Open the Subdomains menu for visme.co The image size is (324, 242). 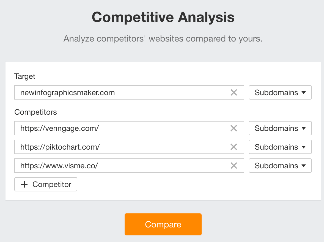pyautogui.click(x=280, y=166)
